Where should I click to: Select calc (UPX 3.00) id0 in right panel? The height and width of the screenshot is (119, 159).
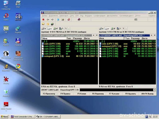coord(127,49)
